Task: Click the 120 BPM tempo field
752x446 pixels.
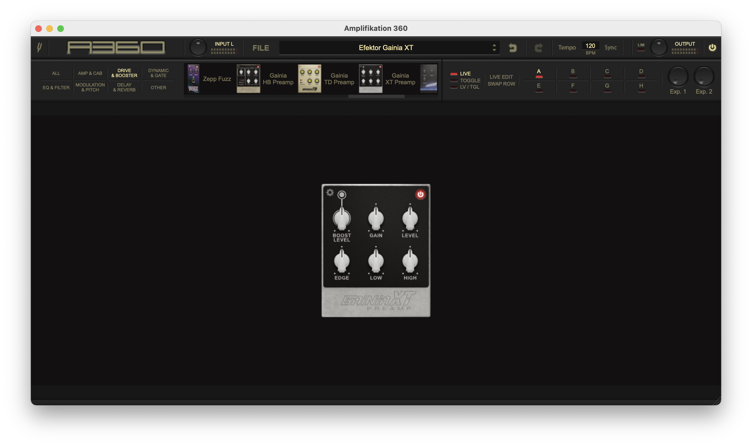Action: coord(590,46)
